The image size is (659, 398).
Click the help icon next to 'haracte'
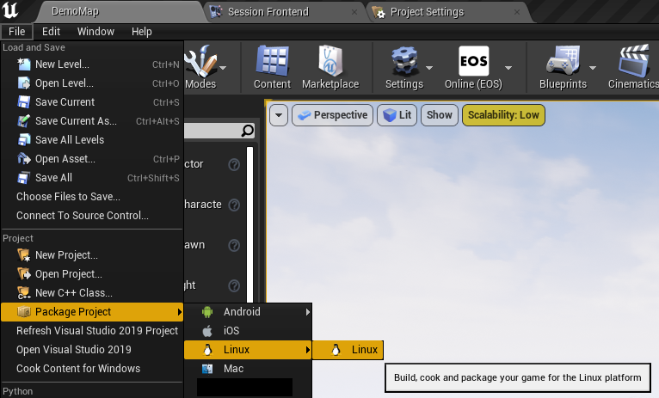(234, 205)
